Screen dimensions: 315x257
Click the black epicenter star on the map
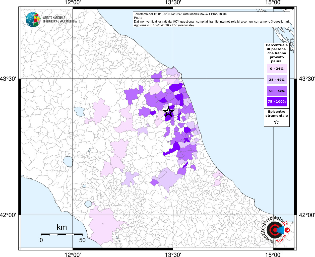168,111
